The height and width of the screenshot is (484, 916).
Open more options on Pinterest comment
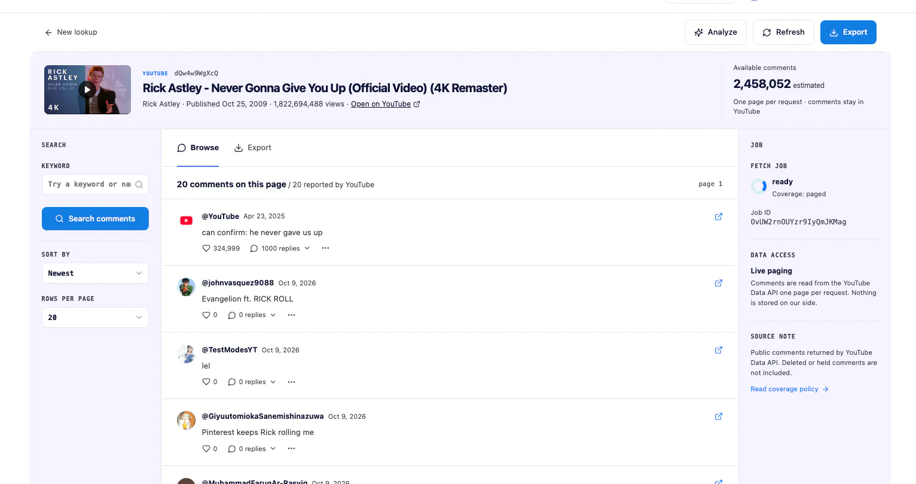(291, 449)
